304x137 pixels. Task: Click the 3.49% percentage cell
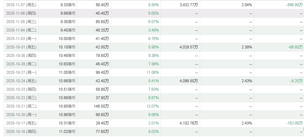pos(154,30)
